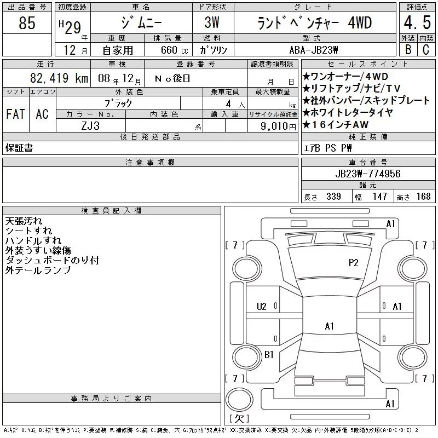Select the 天張汚れ inspector note
The width and height of the screenshot is (438, 438).
(x=24, y=221)
